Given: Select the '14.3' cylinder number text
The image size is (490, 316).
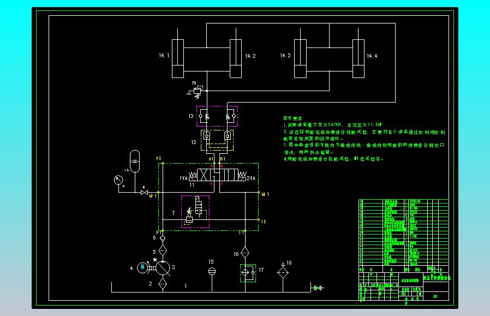Looking at the screenshot, I should (x=285, y=55).
